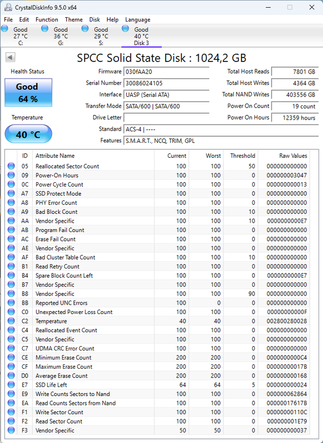The image size is (323, 443).
Task: Click the status icon for UDMA CRC Error Count
Action: [x=11, y=348]
